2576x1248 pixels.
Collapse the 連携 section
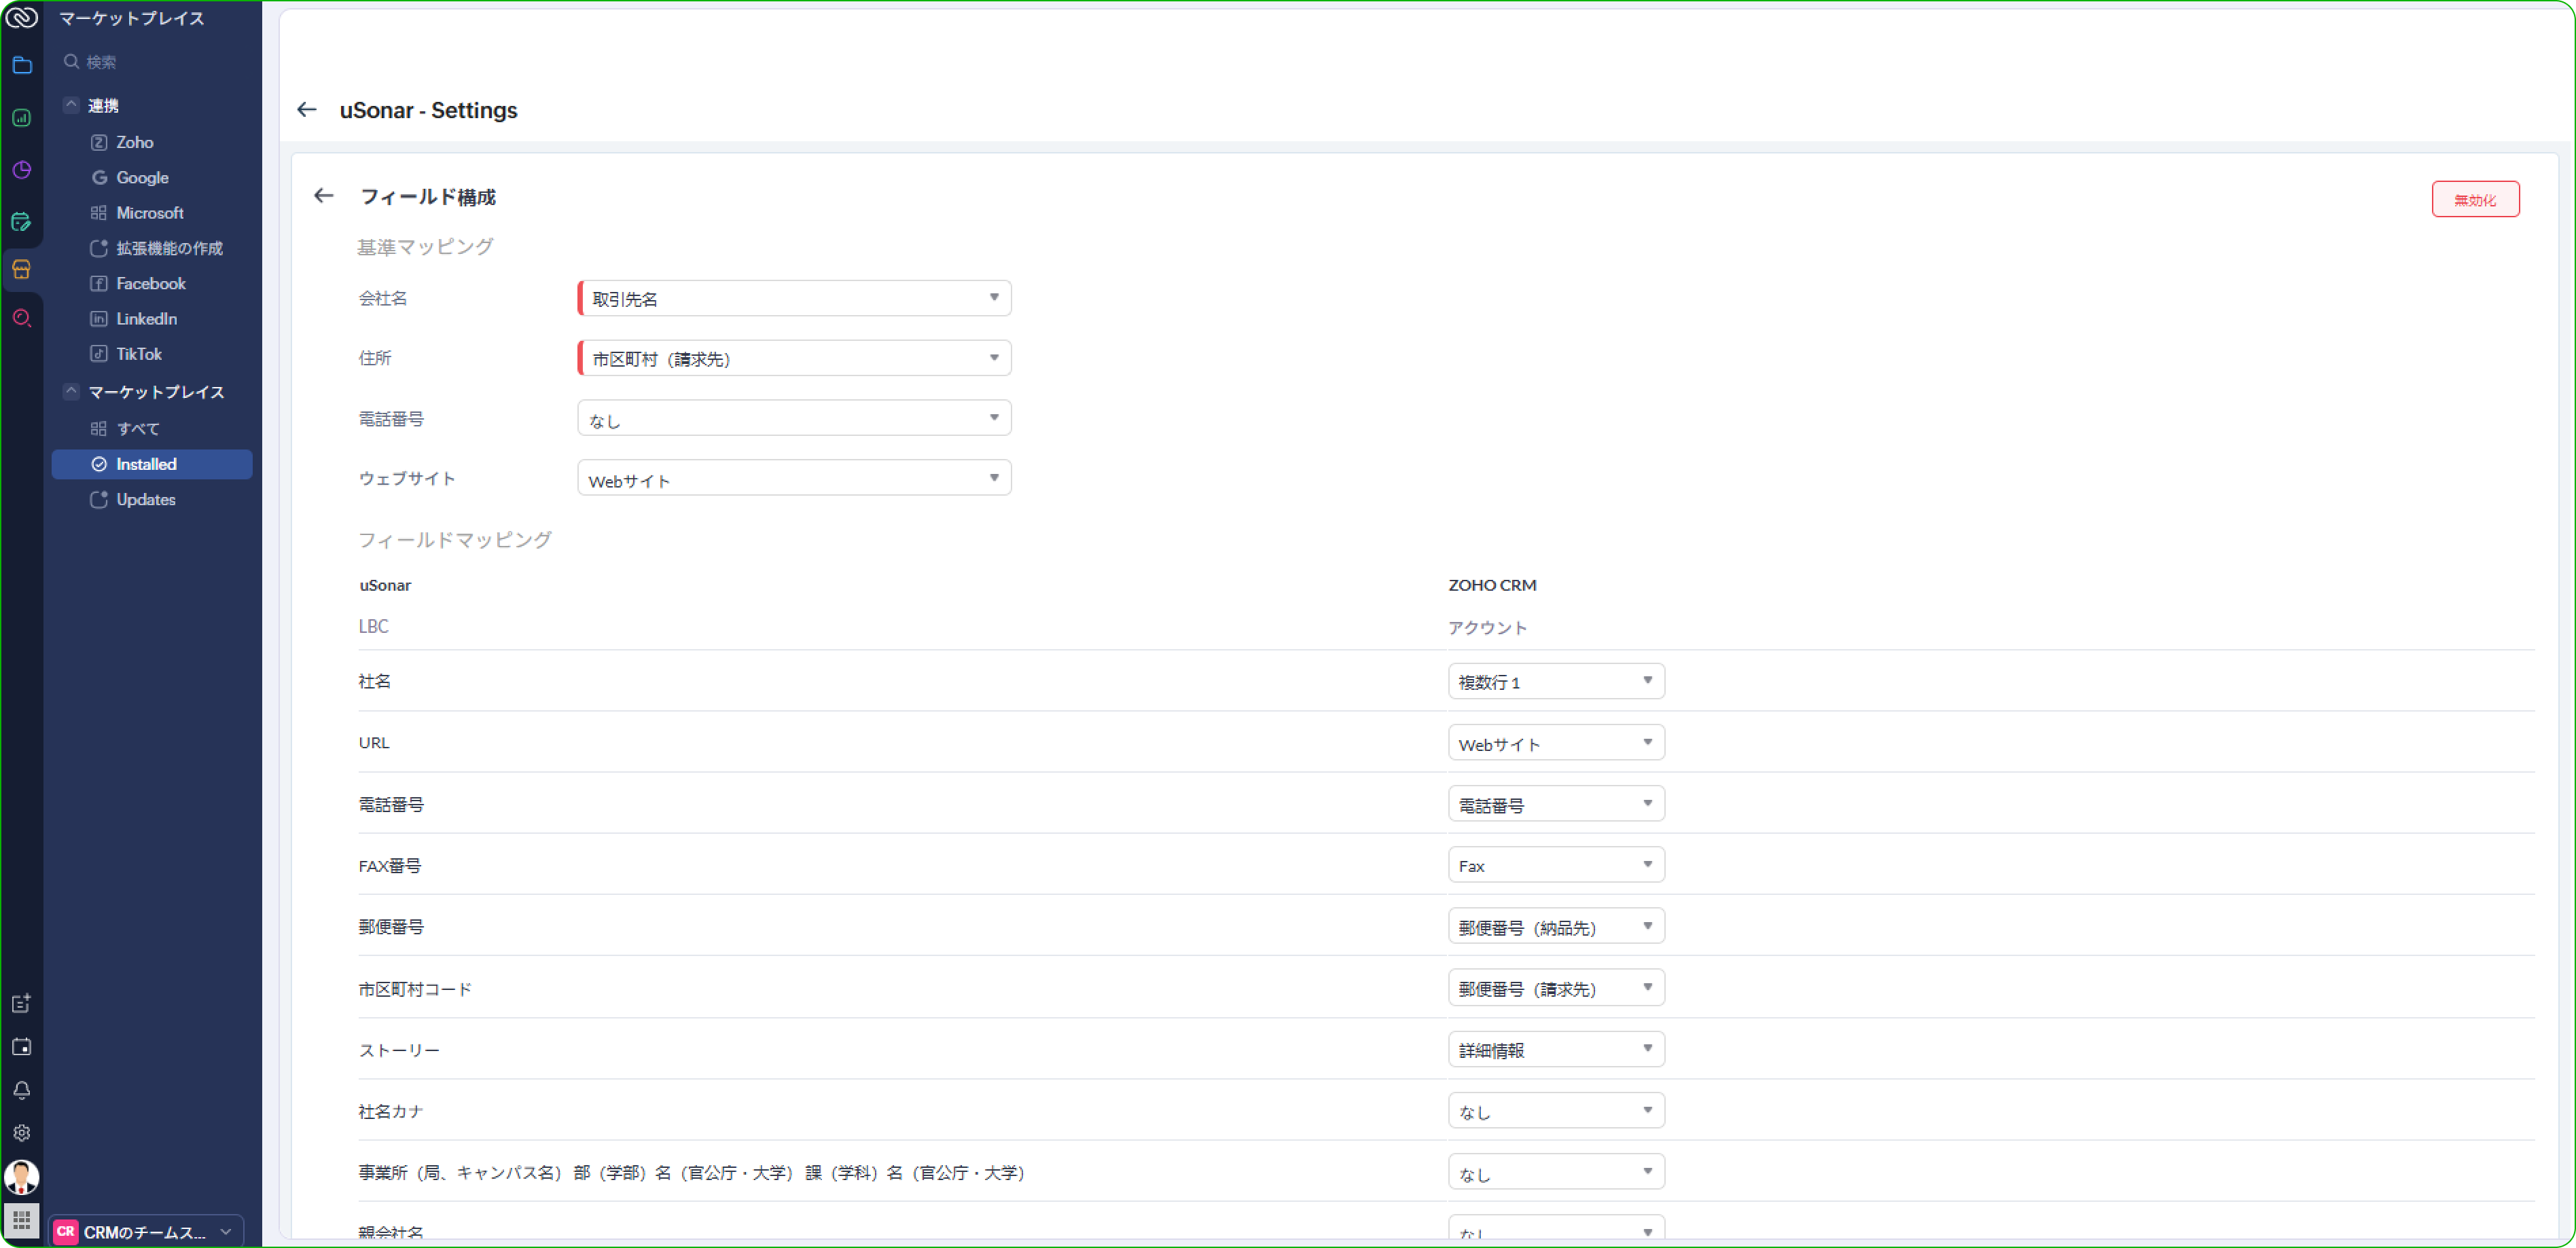(71, 105)
